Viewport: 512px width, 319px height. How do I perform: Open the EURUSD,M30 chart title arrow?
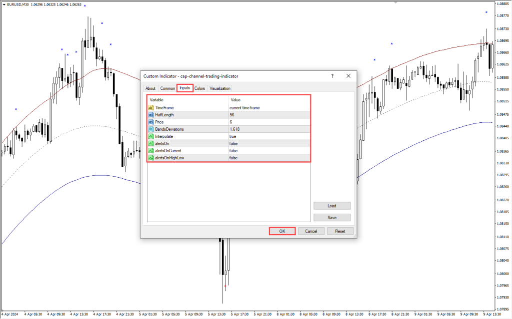click(x=4, y=4)
